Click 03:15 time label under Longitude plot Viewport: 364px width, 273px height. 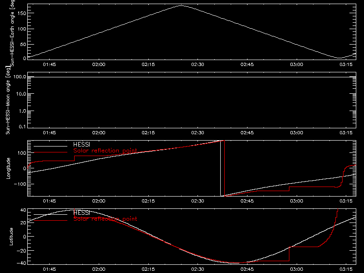click(346, 201)
